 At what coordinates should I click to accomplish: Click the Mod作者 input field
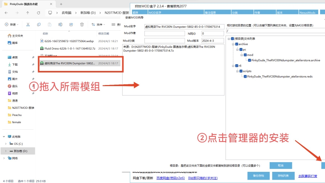tap(165, 34)
